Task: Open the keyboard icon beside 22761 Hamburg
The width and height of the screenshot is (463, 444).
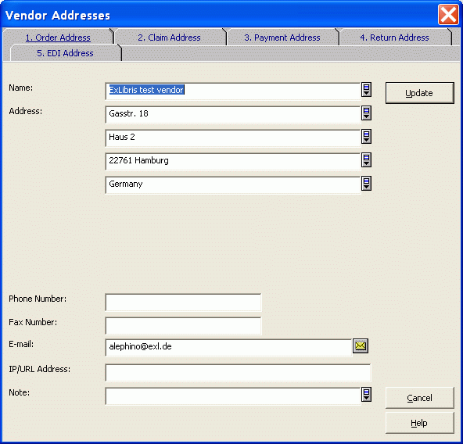Action: pyautogui.click(x=366, y=160)
